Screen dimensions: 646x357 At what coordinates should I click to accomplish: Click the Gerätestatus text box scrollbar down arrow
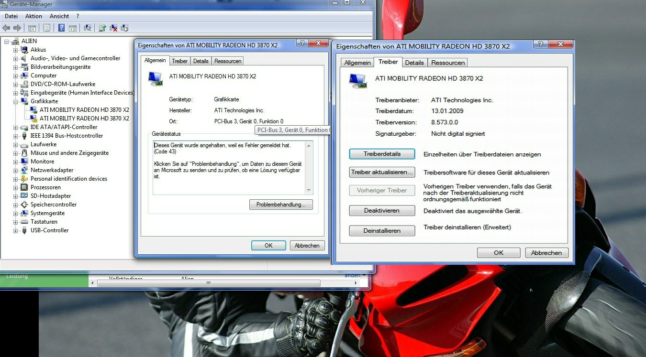(309, 190)
